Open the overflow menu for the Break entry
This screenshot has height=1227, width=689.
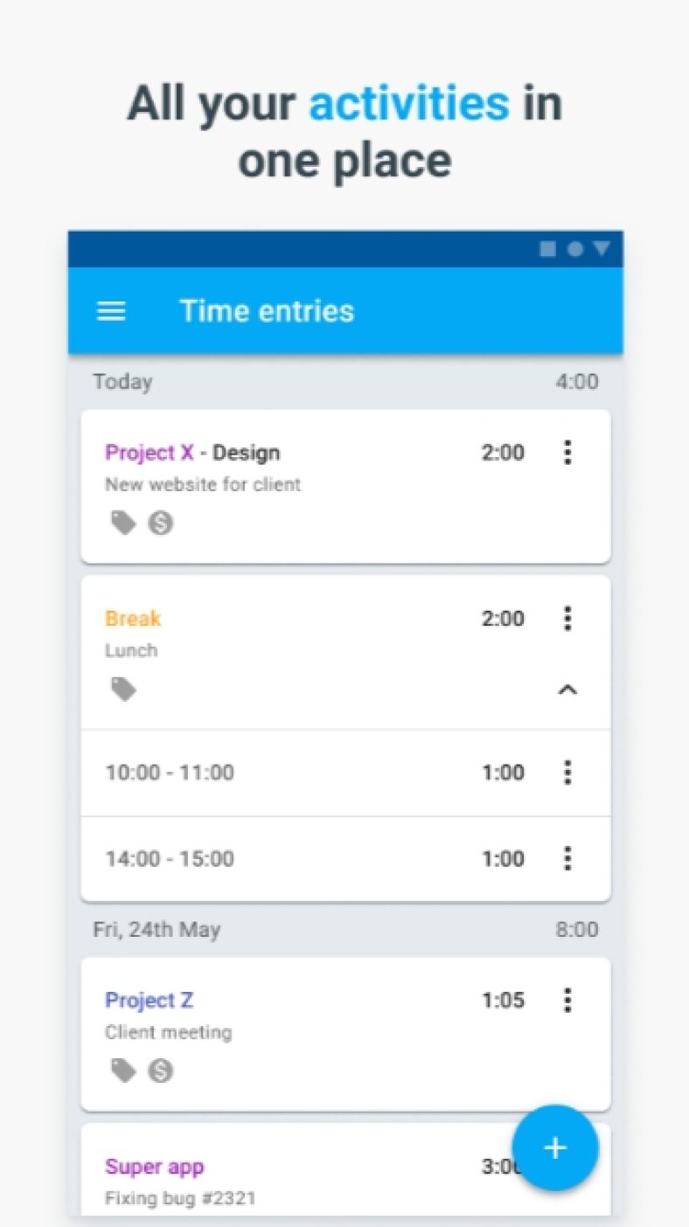567,619
